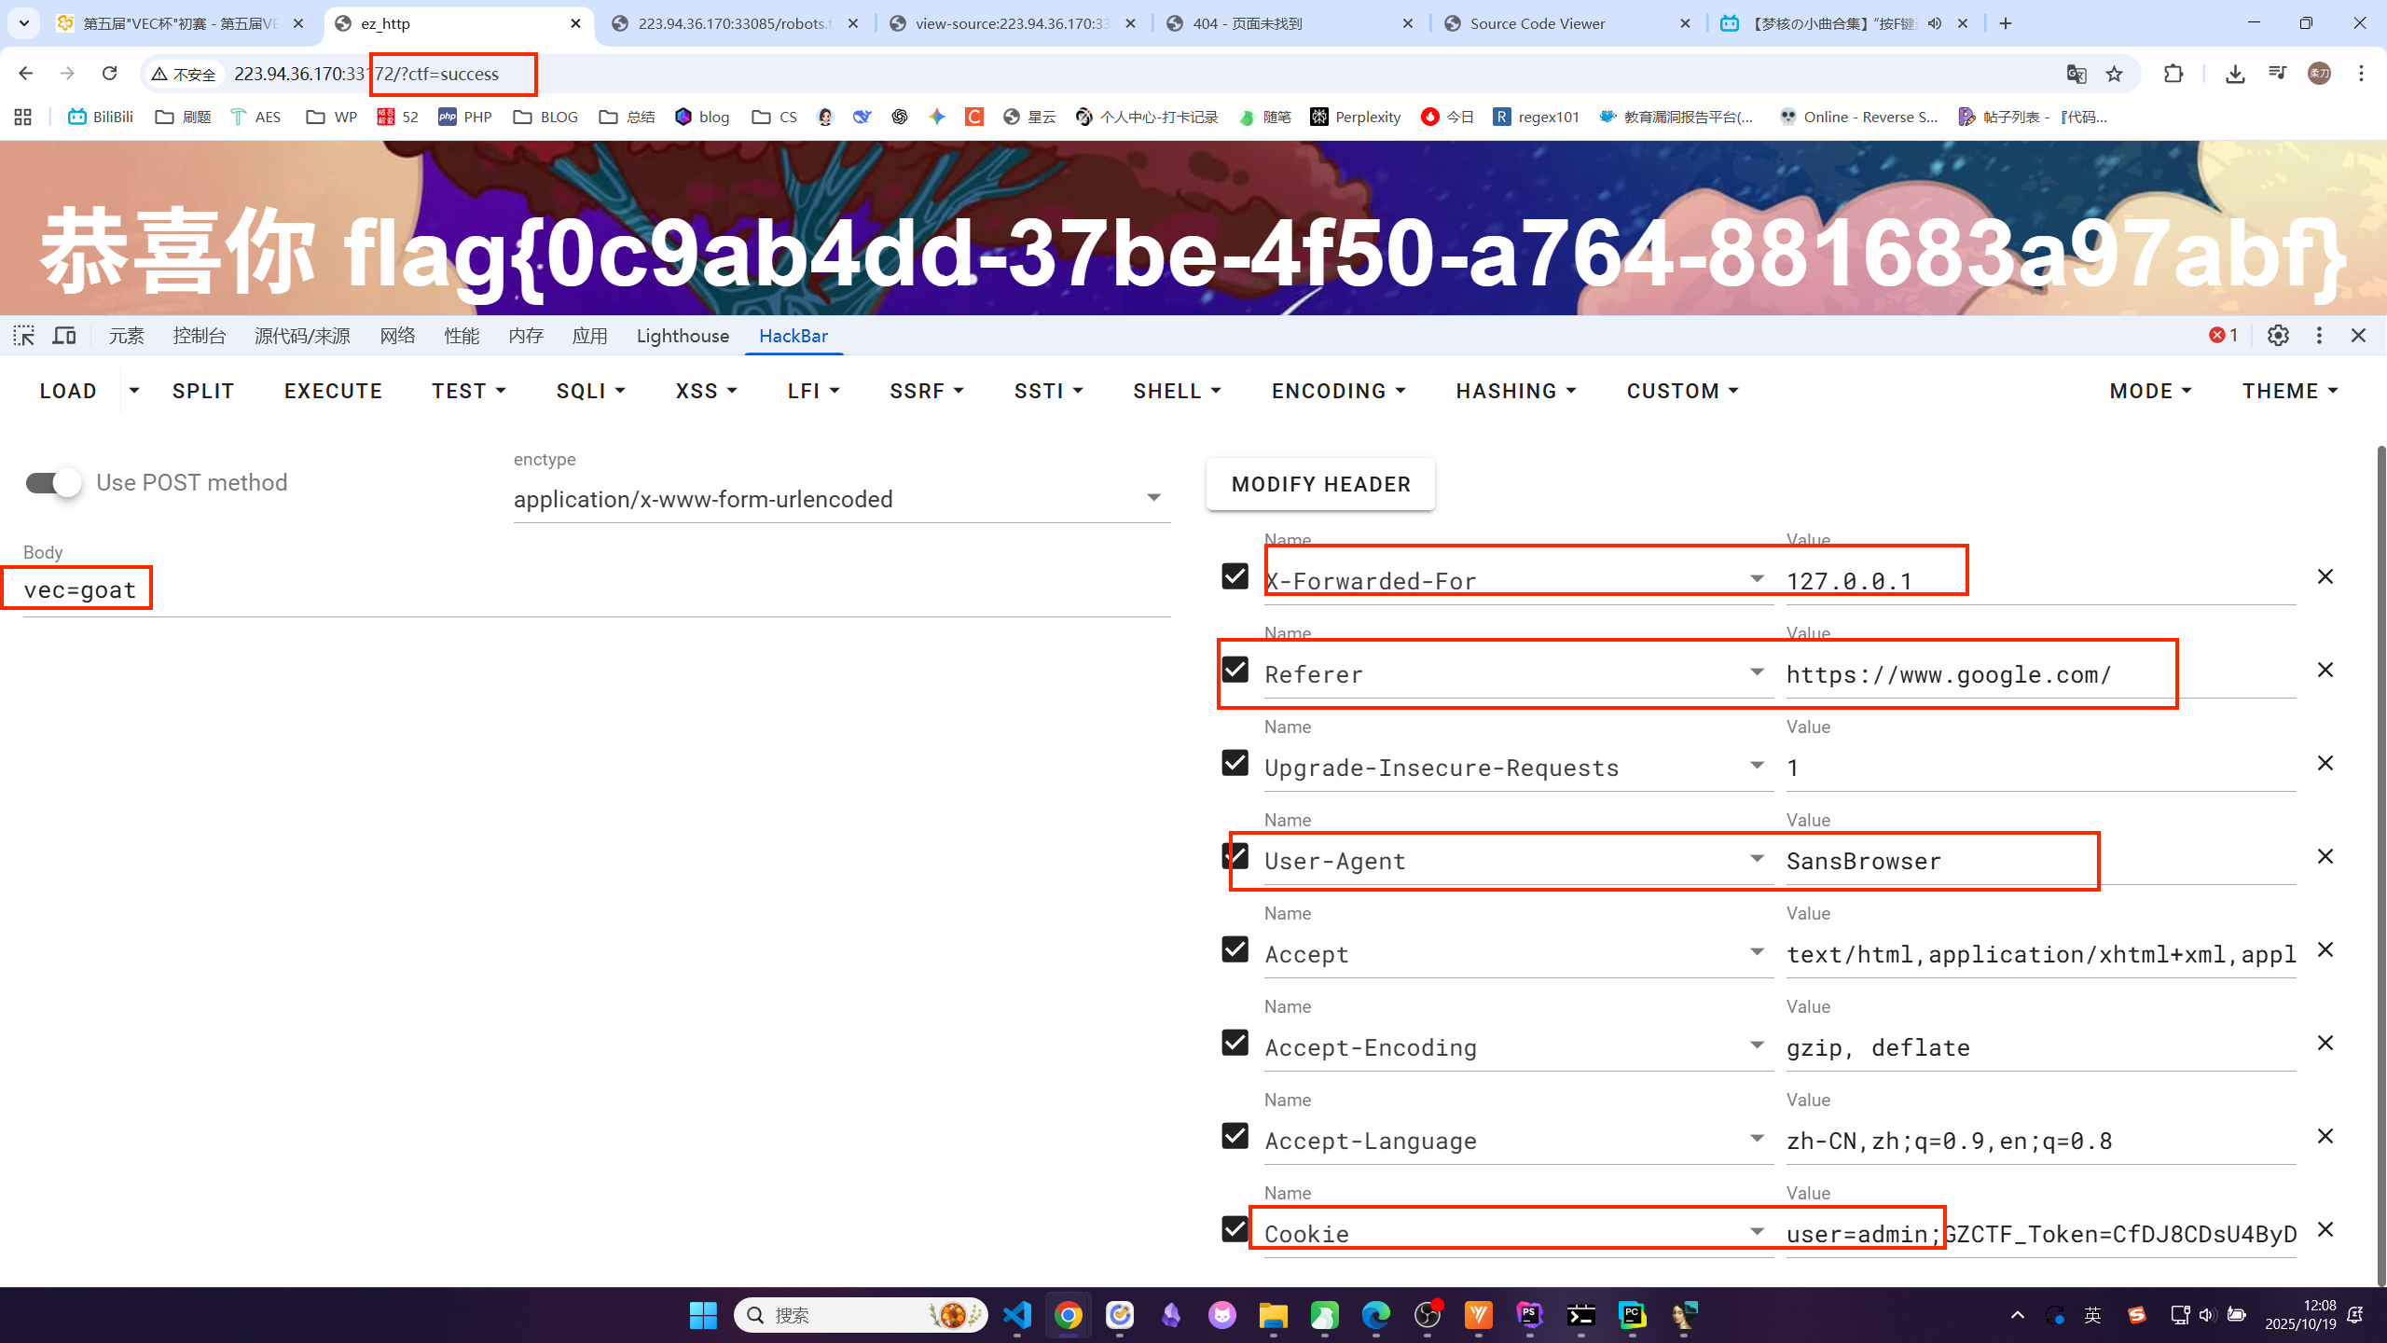
Task: Open DevTools settings gear icon
Action: click(x=2278, y=336)
